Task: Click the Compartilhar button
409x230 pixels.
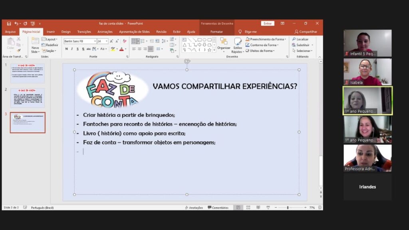Action: click(x=306, y=32)
